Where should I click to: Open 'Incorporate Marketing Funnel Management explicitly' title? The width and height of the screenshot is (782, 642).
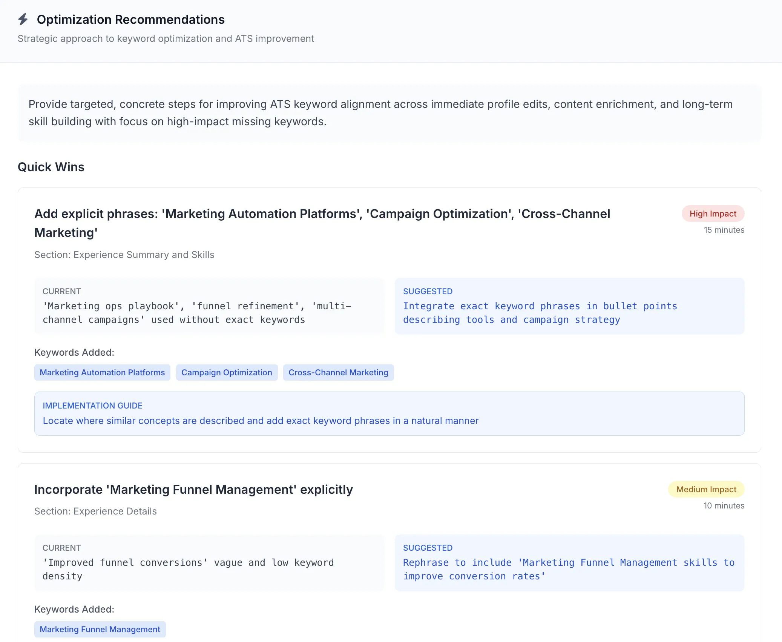[x=193, y=489]
